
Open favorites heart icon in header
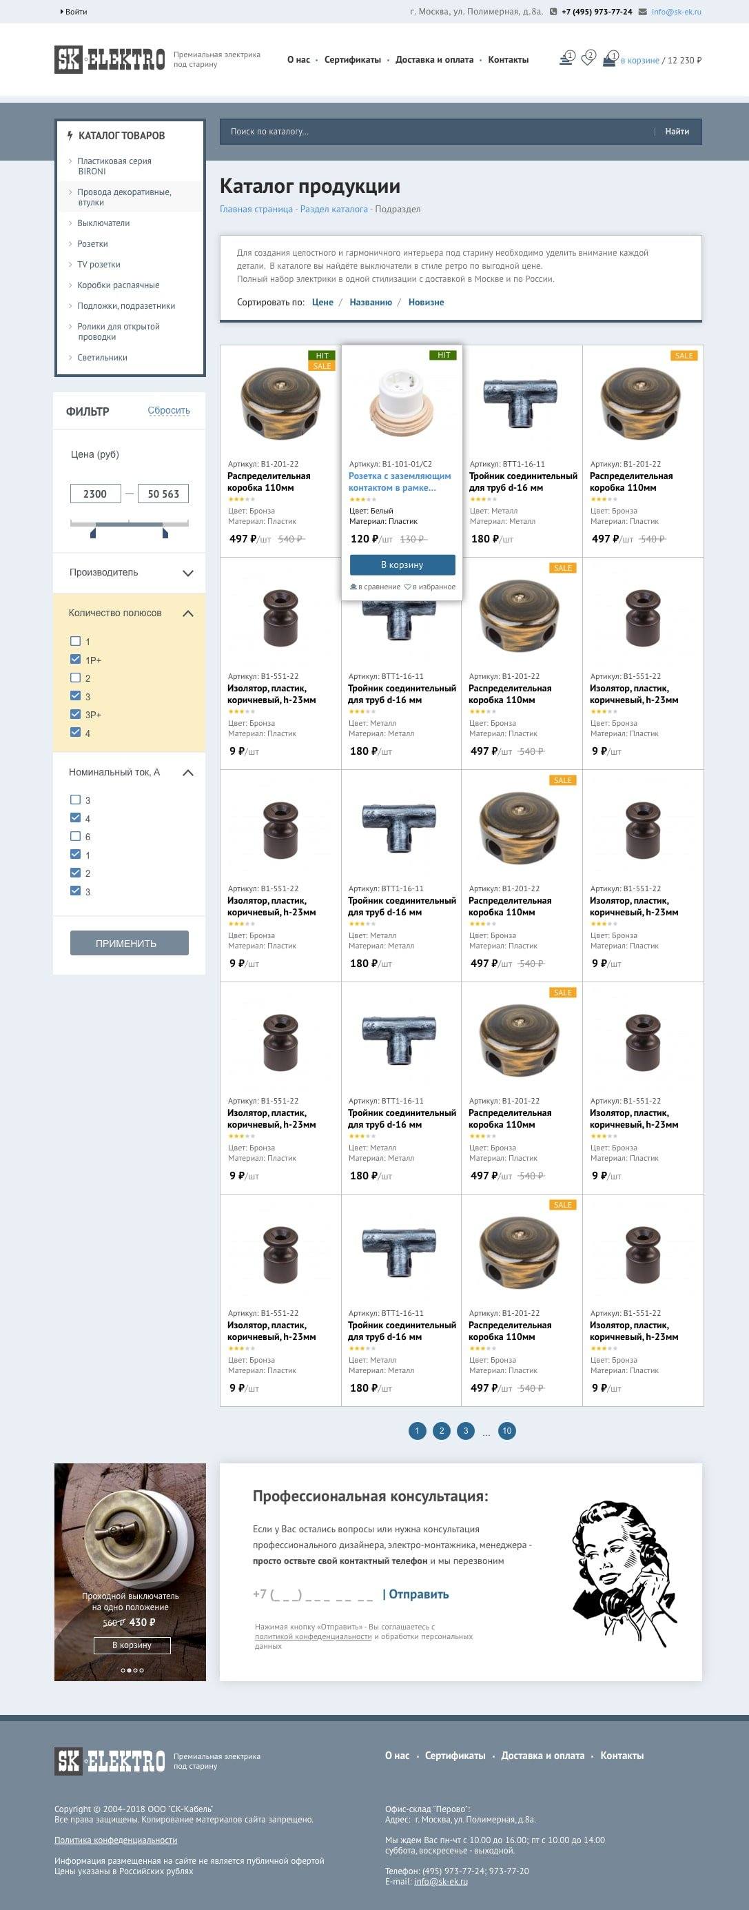pos(588,59)
